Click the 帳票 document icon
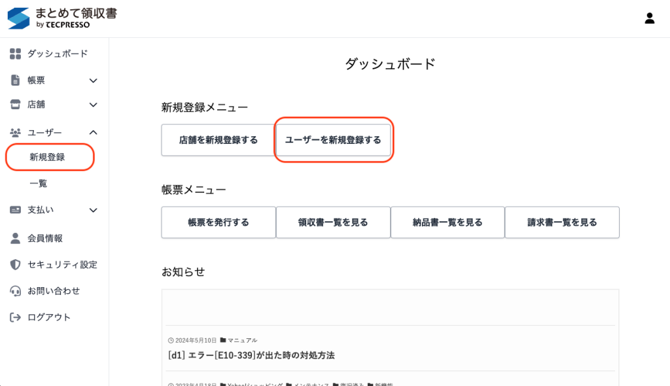The height and width of the screenshot is (386, 670). (16, 80)
